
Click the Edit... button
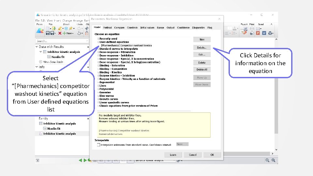[x=202, y=54]
